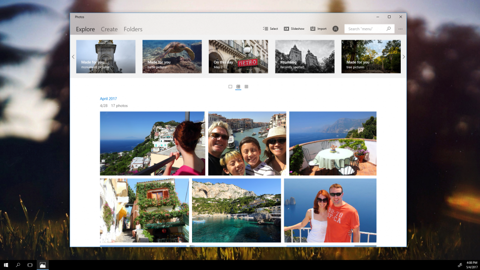Open Task View on the taskbar
This screenshot has width=480, height=270.
click(30, 265)
